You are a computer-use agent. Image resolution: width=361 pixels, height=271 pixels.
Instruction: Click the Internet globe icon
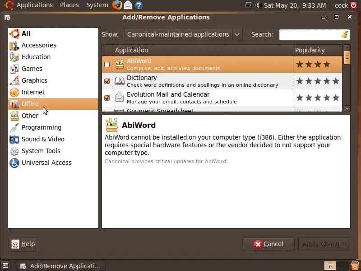pyautogui.click(x=14, y=93)
